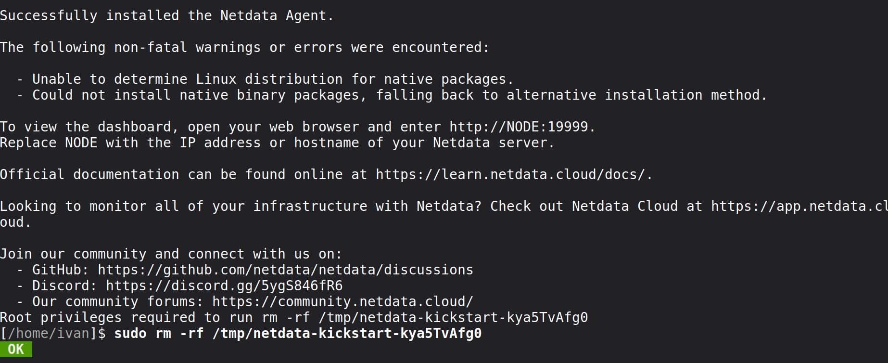Viewport: 888px width, 363px height.
Task: Click the "Join our community" heading line
Action: point(171,254)
